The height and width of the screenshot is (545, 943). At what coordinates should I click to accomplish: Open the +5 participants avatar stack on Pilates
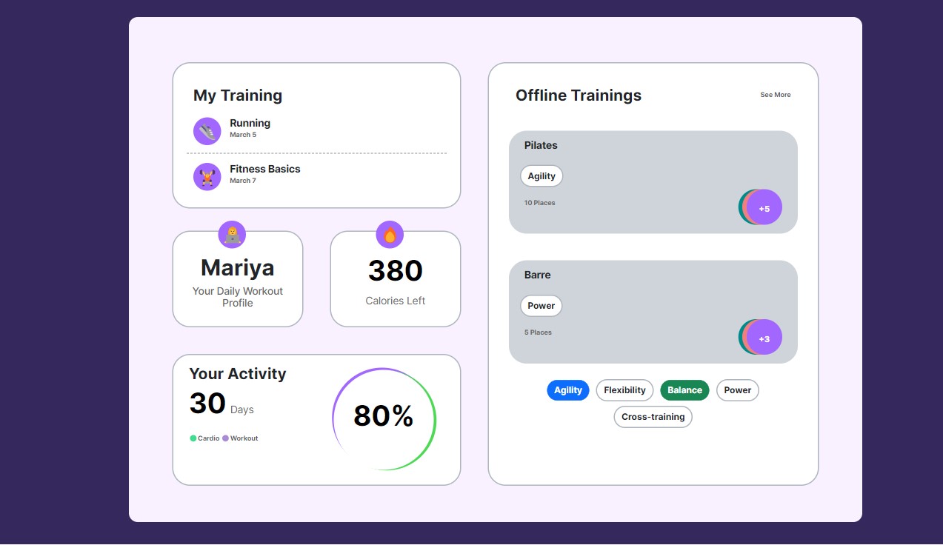tap(763, 207)
